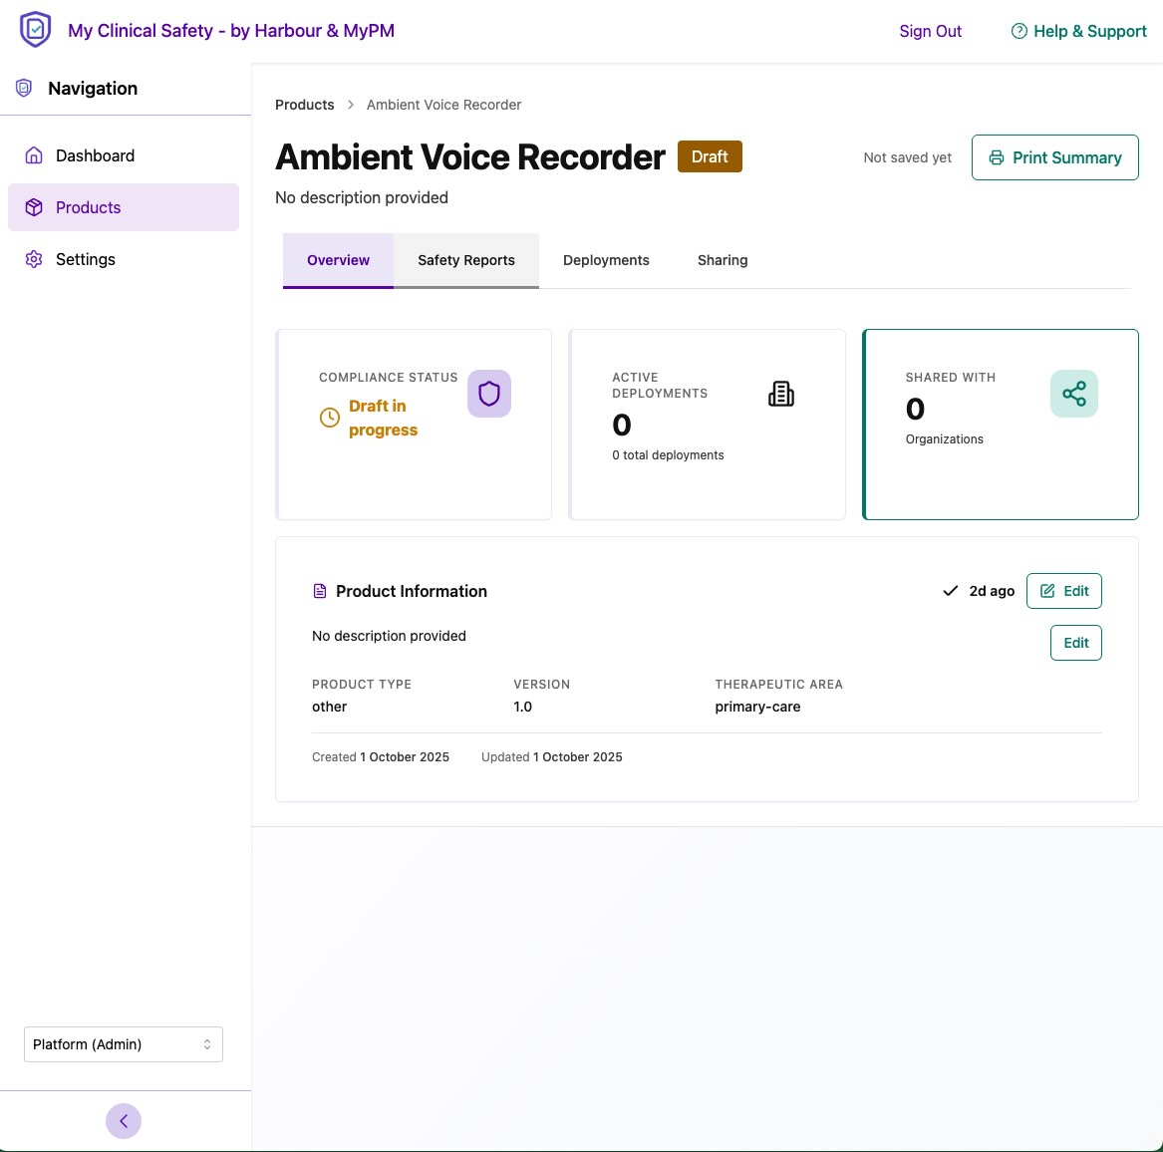Open Dashboard via the home icon

tap(34, 155)
